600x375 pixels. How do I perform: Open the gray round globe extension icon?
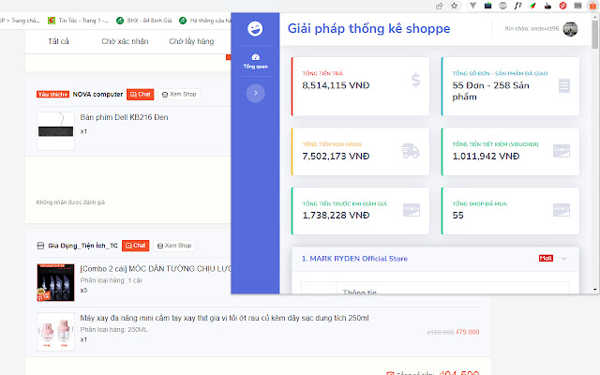tap(502, 6)
